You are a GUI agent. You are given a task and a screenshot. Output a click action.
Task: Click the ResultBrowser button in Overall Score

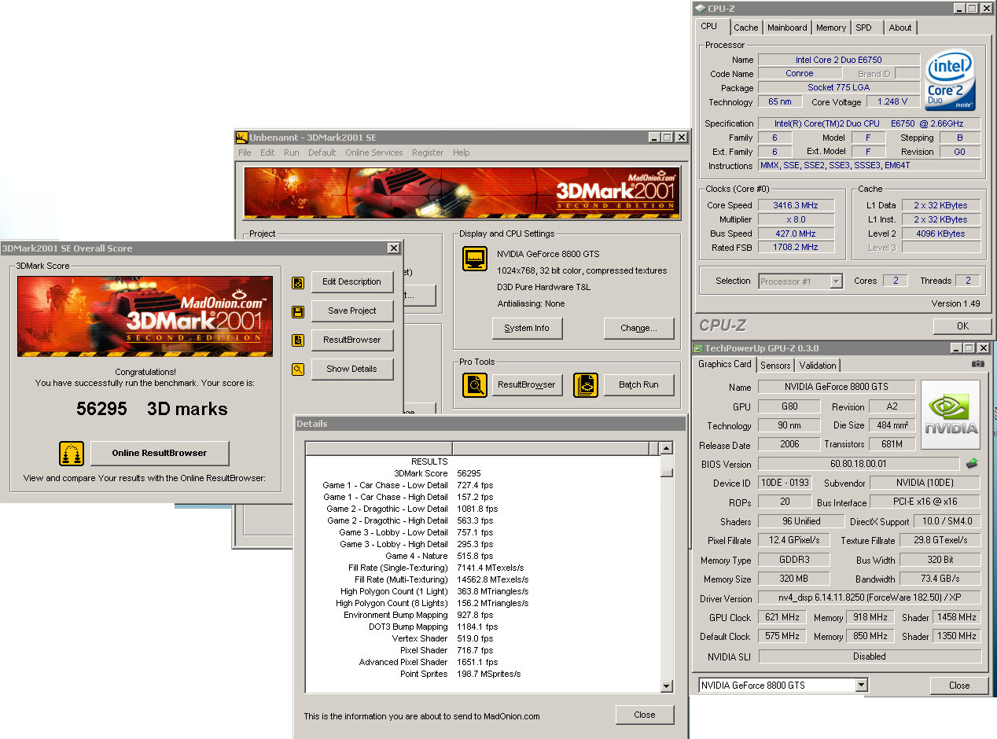pyautogui.click(x=352, y=340)
